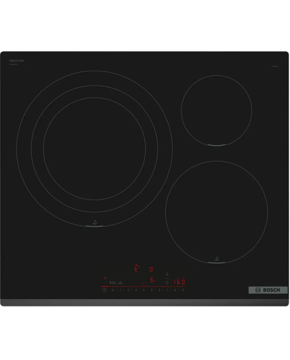
Task: Tap pan sensor icon on triple-ring zone
Action: click(95, 222)
